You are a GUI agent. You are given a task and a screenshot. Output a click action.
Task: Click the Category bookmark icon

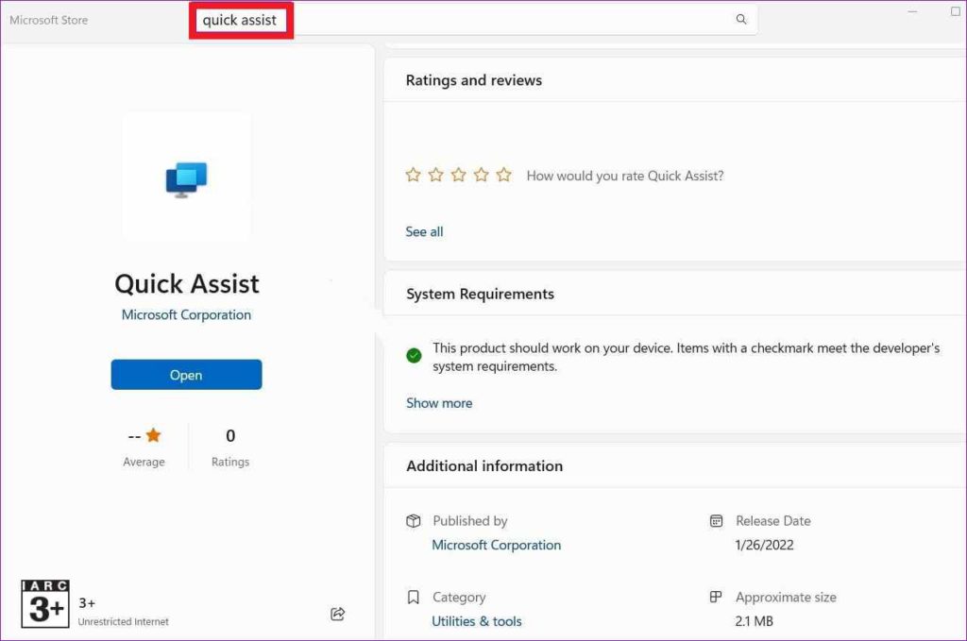point(414,598)
